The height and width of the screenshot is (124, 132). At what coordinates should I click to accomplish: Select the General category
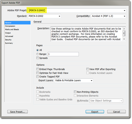click(x=18, y=23)
